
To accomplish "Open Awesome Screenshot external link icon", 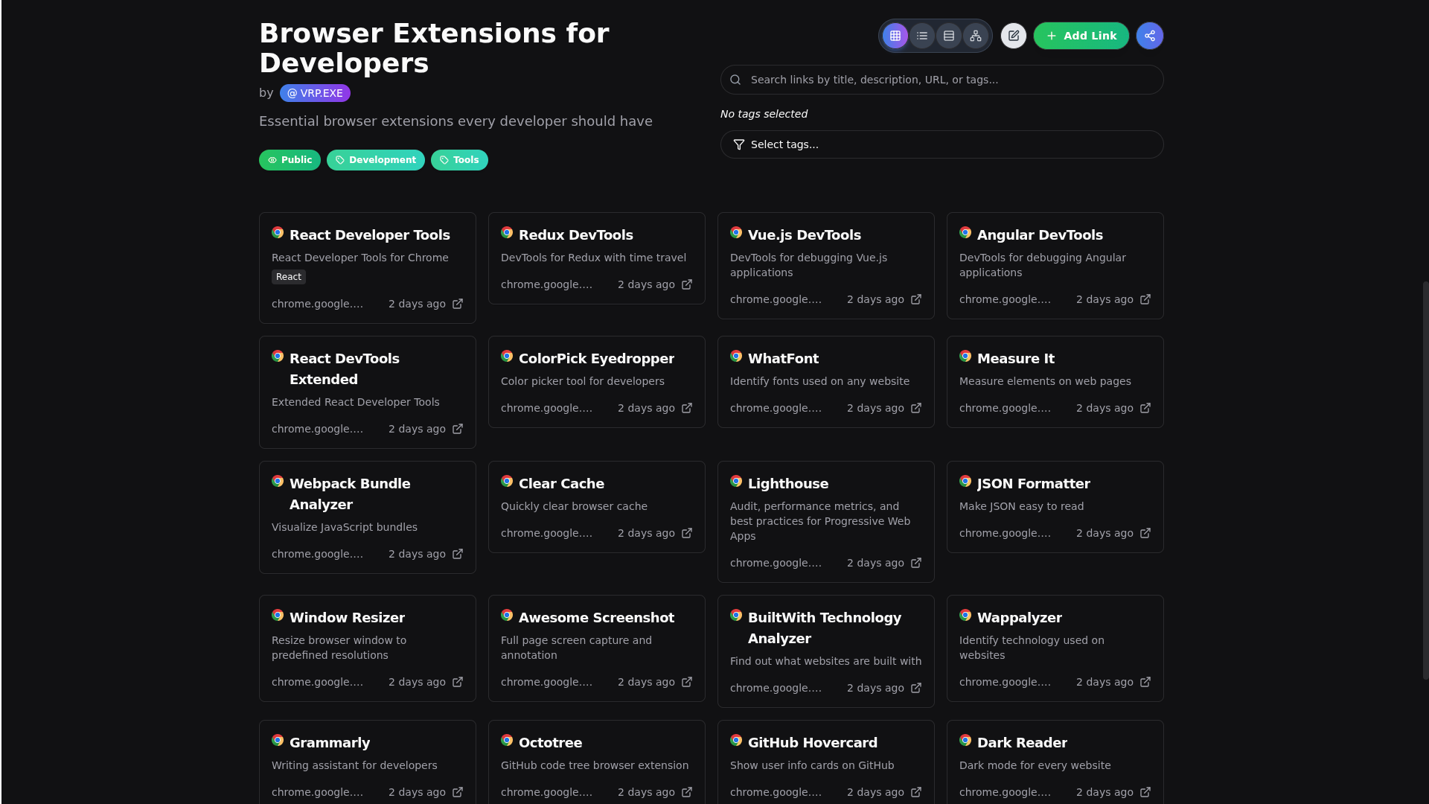I will 687,682.
